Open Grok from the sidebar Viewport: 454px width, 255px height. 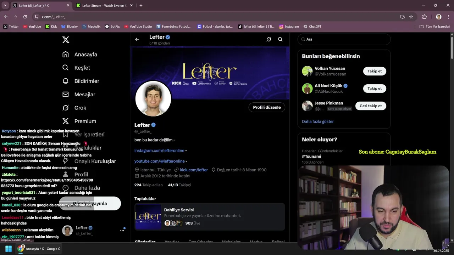pyautogui.click(x=74, y=108)
